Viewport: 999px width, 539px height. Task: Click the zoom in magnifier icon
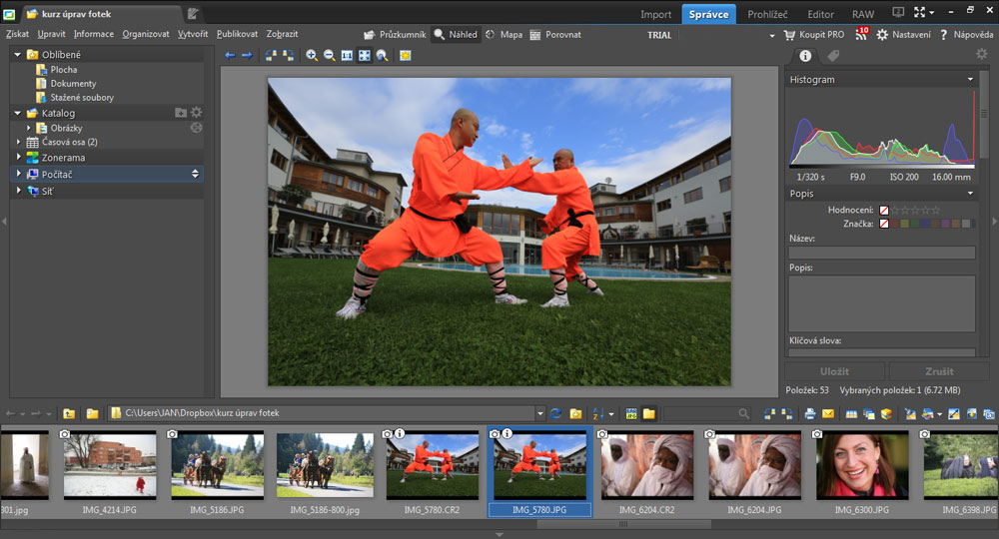(312, 56)
